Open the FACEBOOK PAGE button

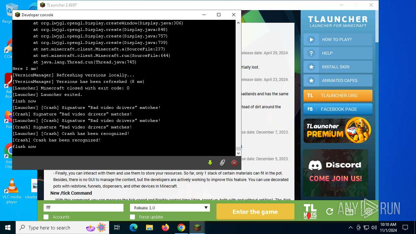click(x=338, y=109)
